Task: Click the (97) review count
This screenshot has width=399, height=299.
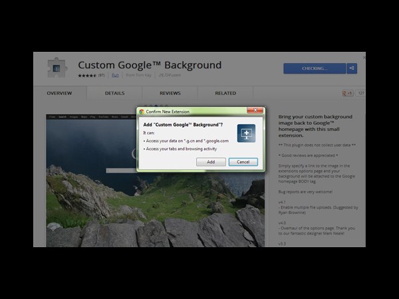Action: (x=101, y=75)
